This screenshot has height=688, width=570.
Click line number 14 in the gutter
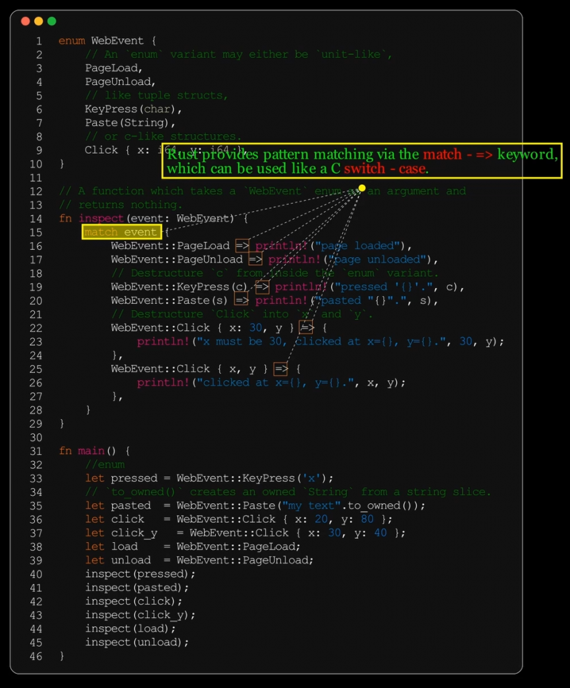click(x=36, y=218)
